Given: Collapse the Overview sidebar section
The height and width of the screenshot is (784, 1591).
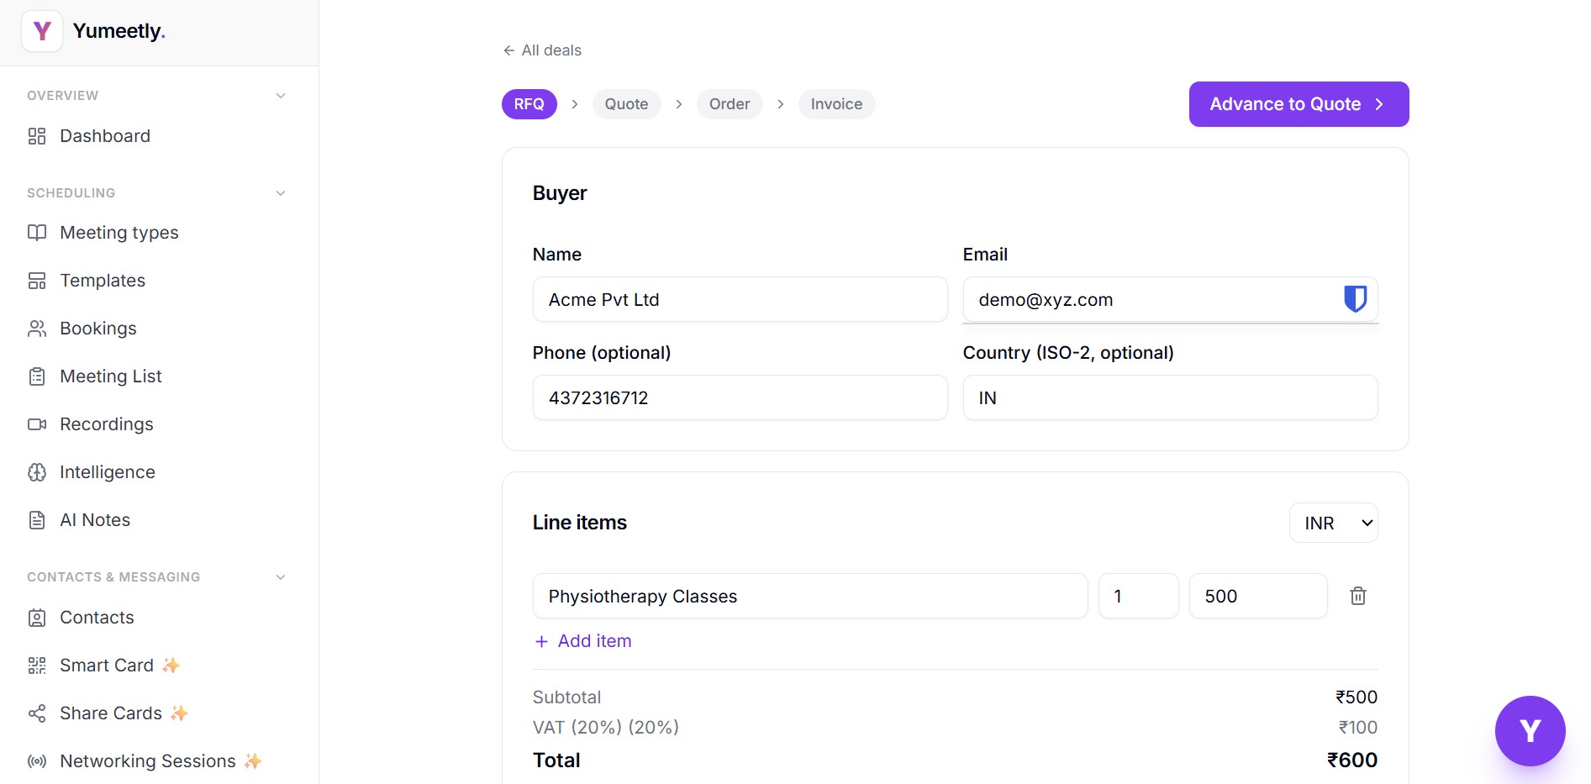Looking at the screenshot, I should pos(281,96).
